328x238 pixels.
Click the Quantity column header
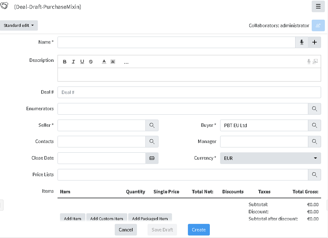click(135, 192)
